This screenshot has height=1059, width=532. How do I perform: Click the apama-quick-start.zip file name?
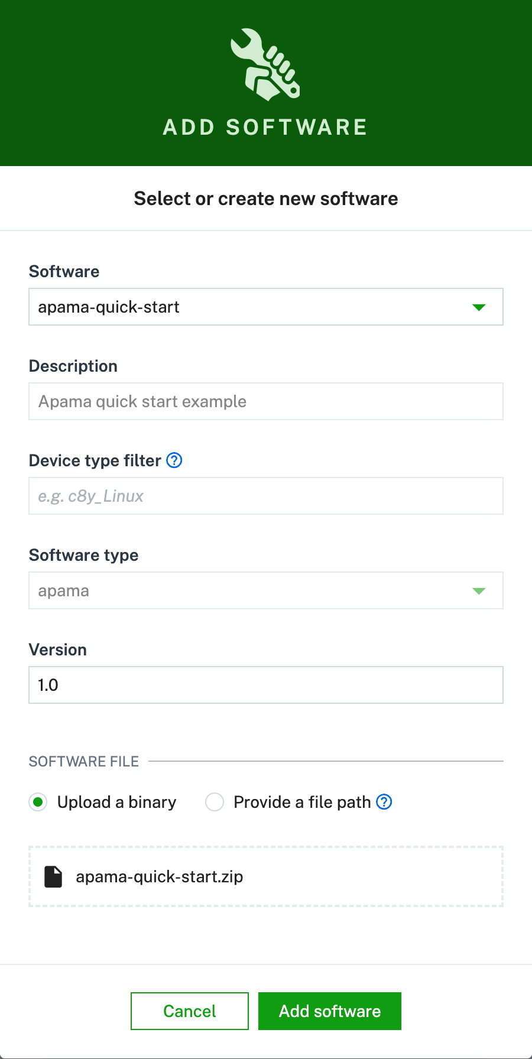pyautogui.click(x=160, y=876)
